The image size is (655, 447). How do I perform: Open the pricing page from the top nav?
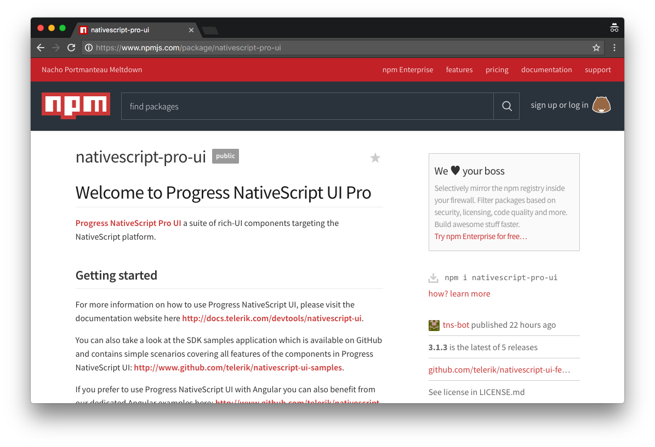click(x=497, y=69)
